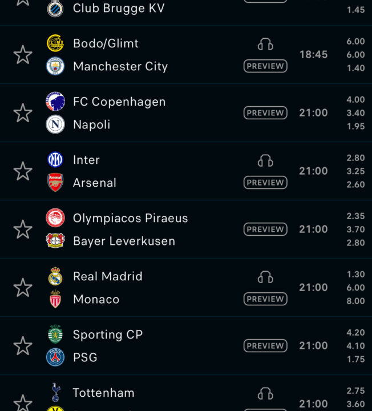Image resolution: width=372 pixels, height=411 pixels.
Task: Select 2.80 odds for Inter win
Action: pos(355,158)
